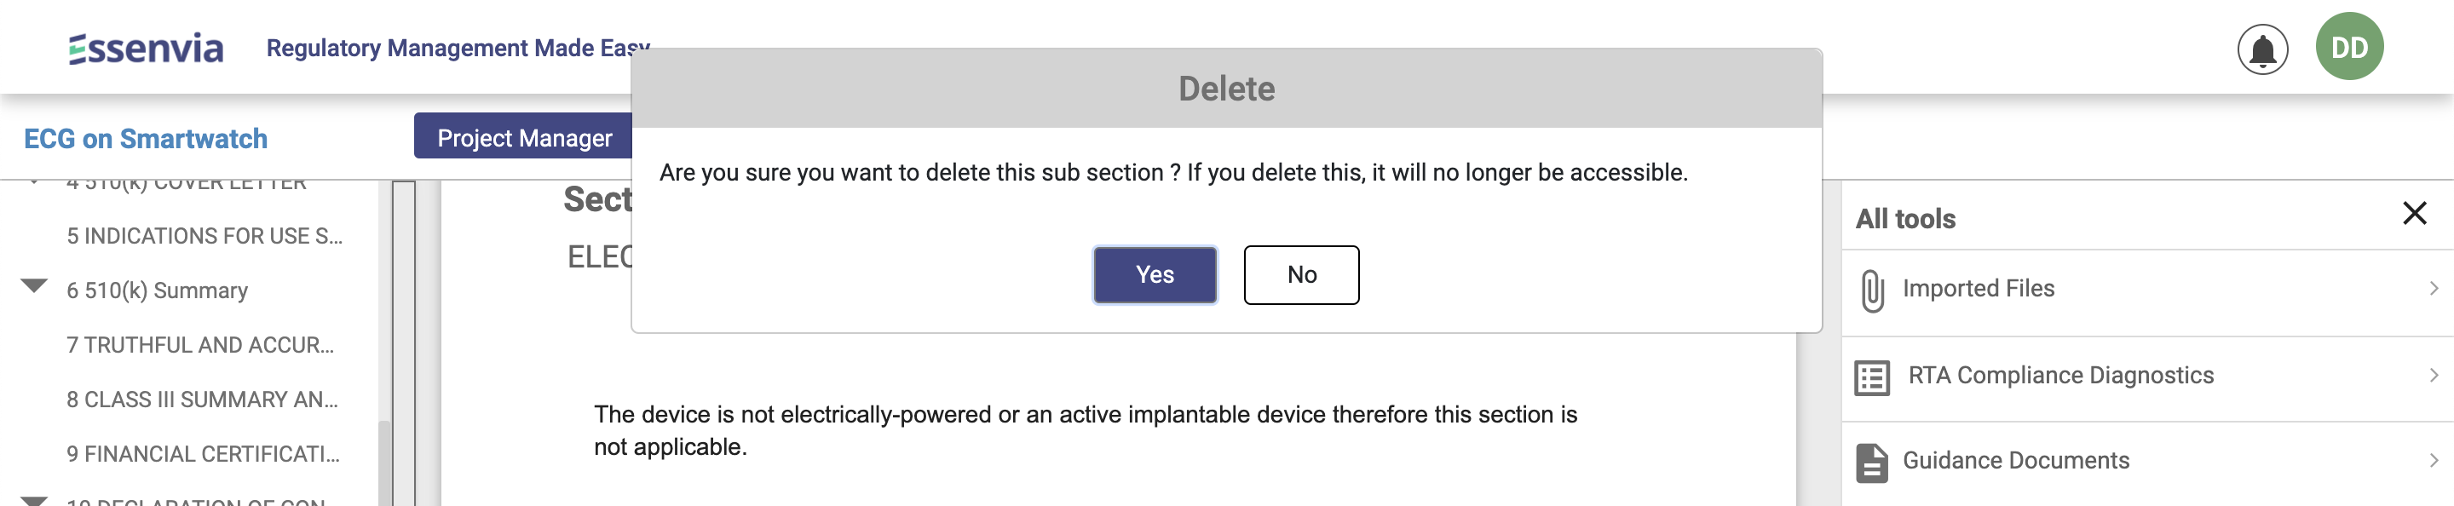Open 8 Class III Summary section
Image resolution: width=2454 pixels, height=506 pixels.
pyautogui.click(x=202, y=400)
